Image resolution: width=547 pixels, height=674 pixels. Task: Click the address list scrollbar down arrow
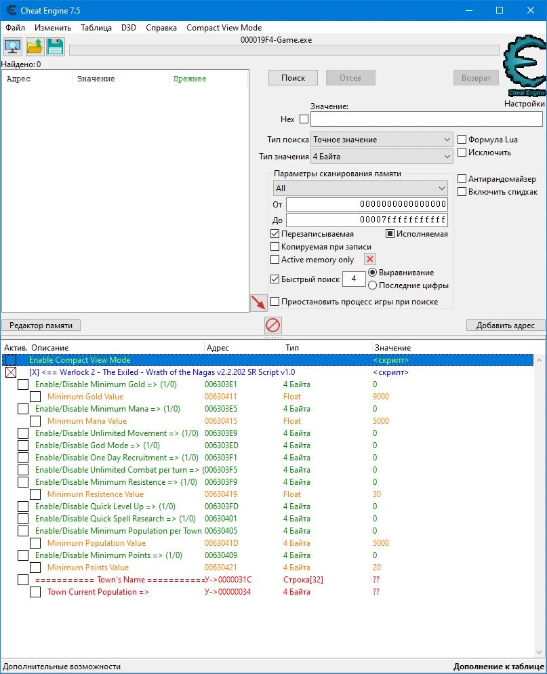[x=540, y=652]
